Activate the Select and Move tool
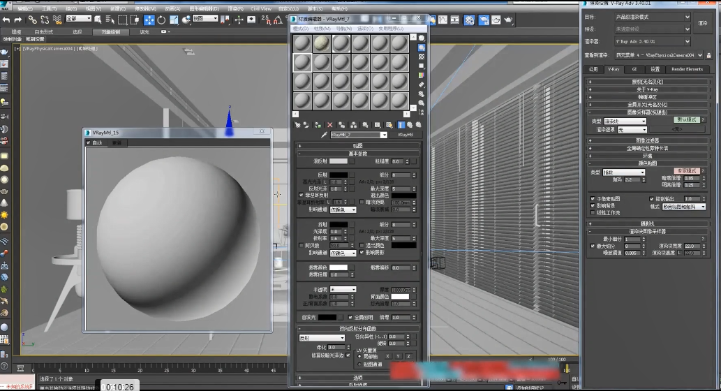This screenshot has width=721, height=391. 149,20
